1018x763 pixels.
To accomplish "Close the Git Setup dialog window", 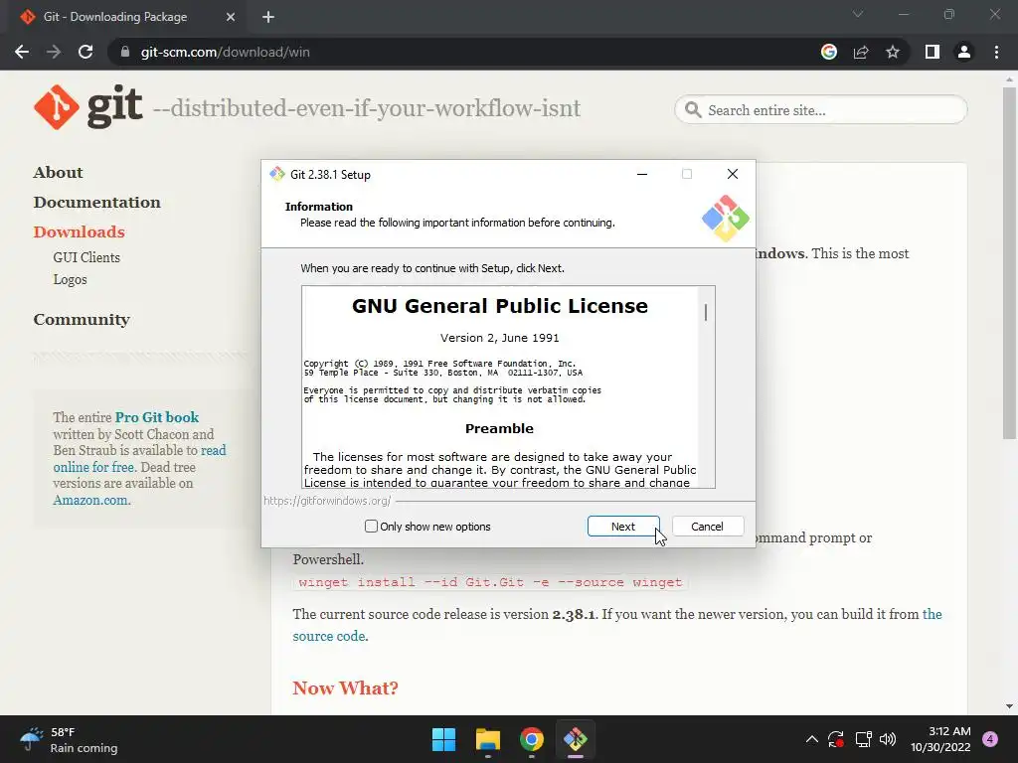I will click(x=733, y=174).
